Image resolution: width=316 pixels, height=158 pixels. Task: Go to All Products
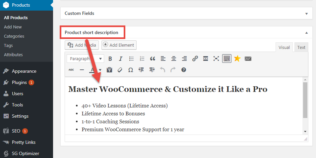[x=16, y=18]
